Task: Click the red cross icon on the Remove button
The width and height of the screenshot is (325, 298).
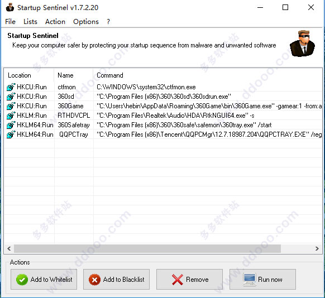Action: pyautogui.click(x=178, y=280)
